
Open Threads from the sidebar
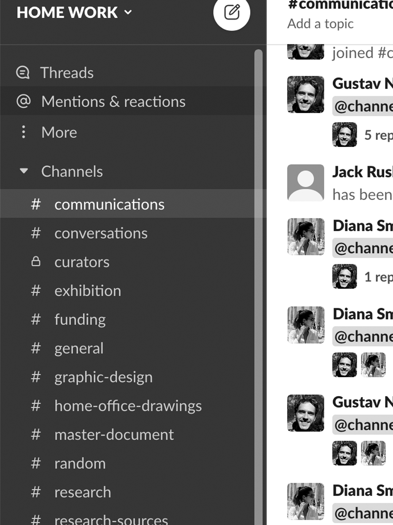point(66,73)
